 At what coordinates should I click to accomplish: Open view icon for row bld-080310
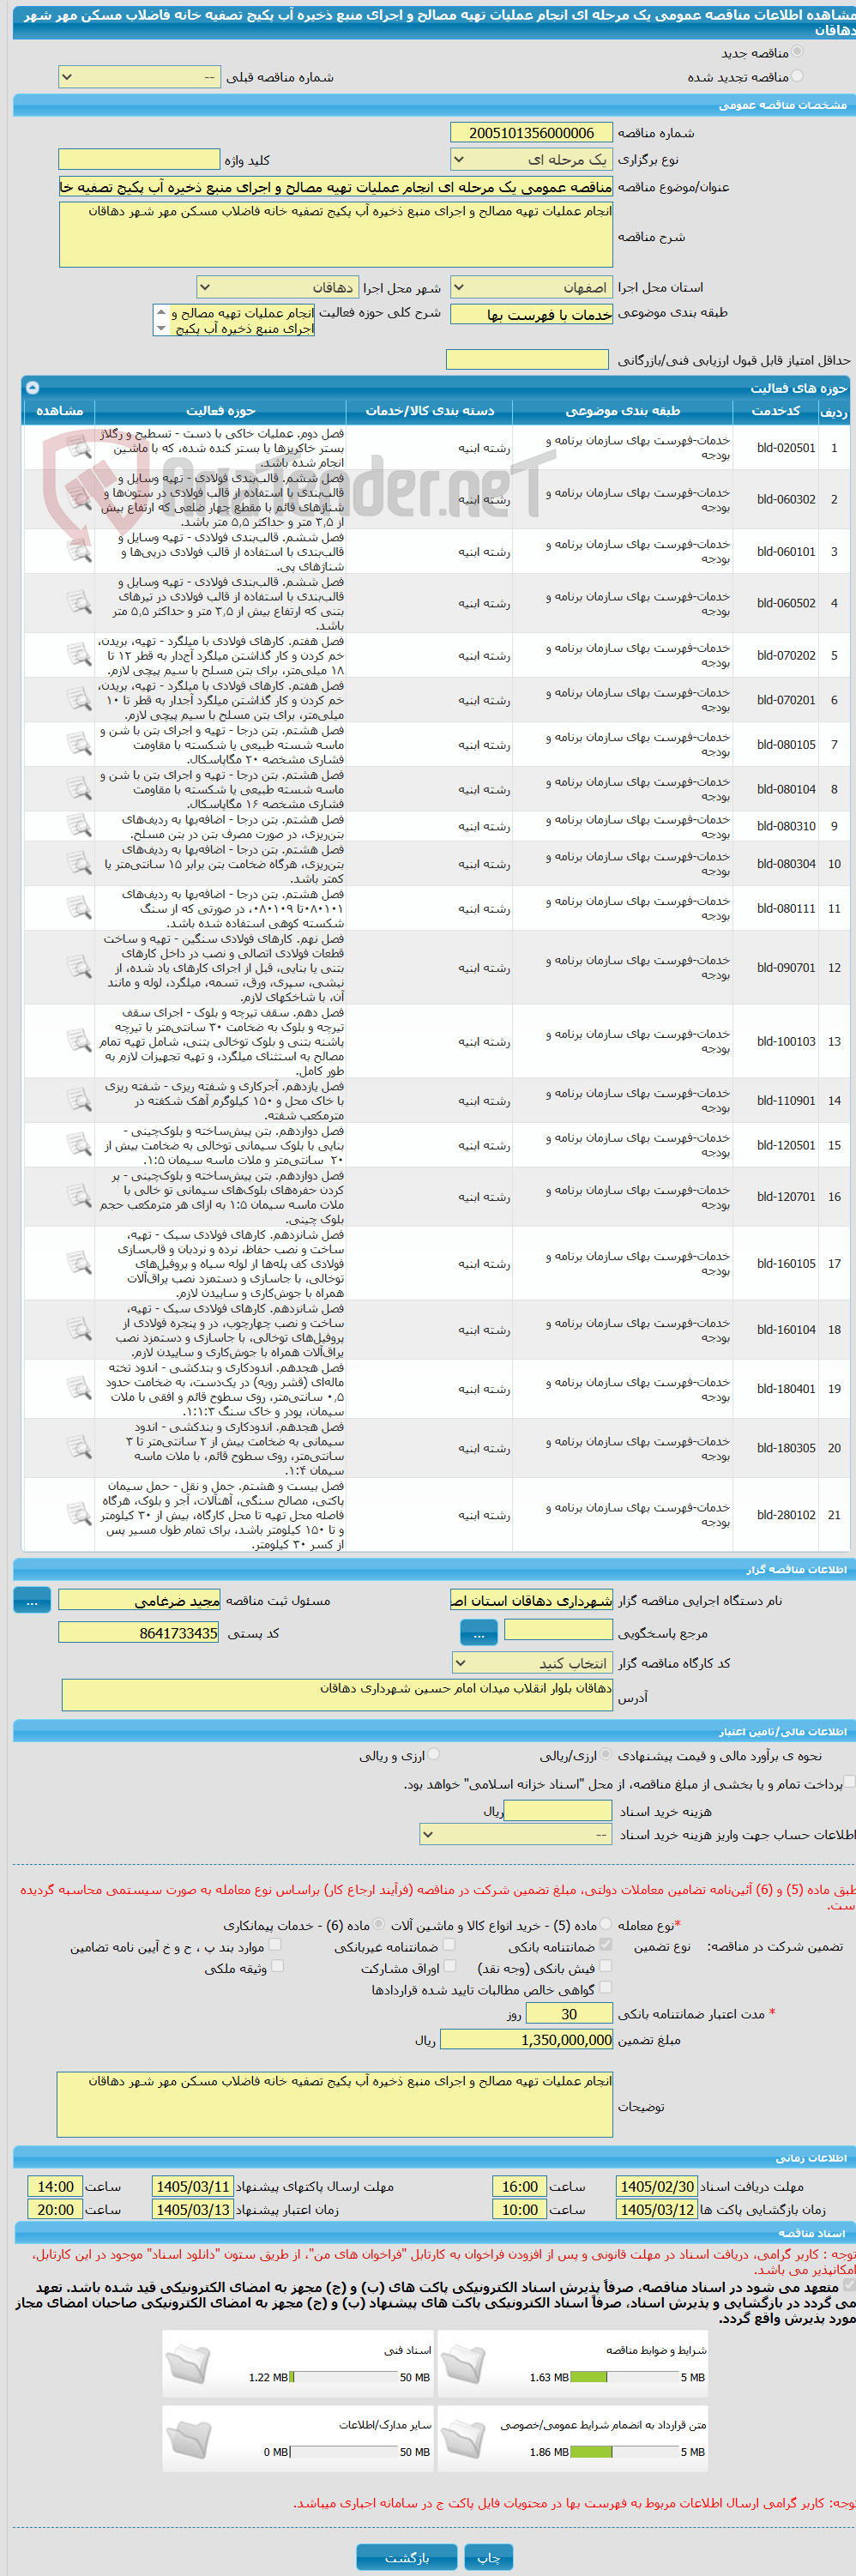tap(78, 826)
